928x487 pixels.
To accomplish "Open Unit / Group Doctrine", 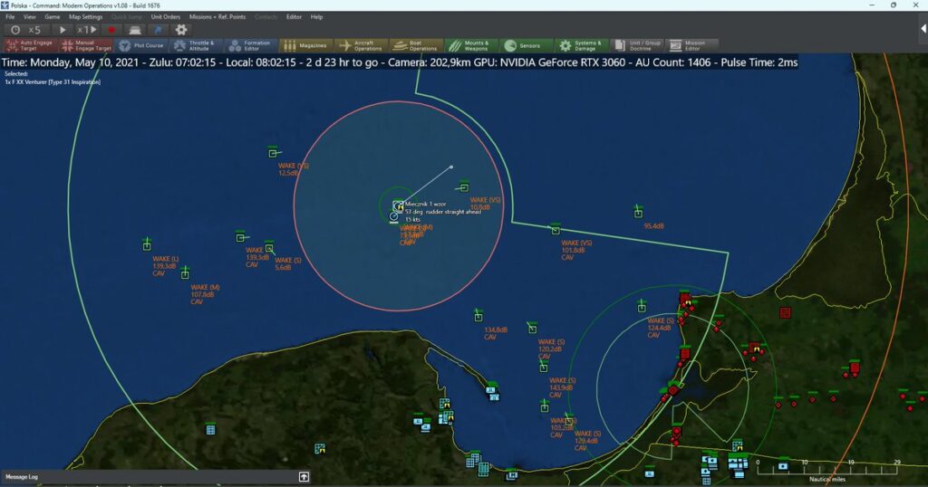I will click(x=635, y=45).
